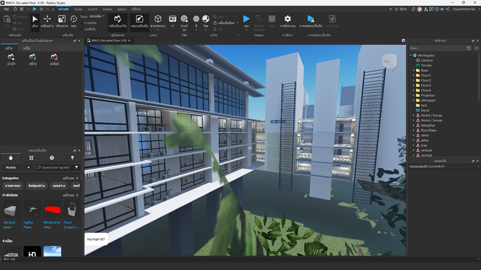Click the Toolbox search field
Image resolution: width=481 pixels, height=270 pixels.
click(55, 167)
